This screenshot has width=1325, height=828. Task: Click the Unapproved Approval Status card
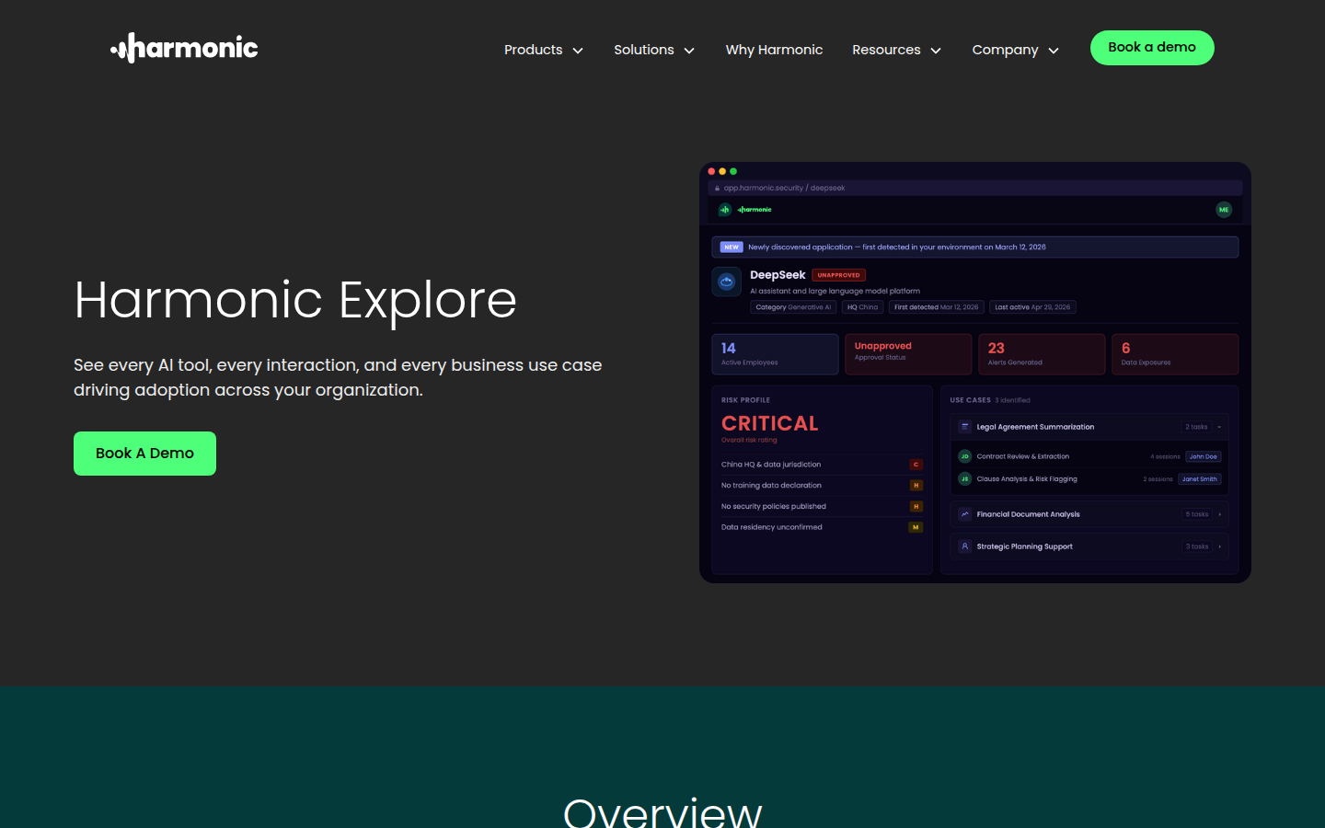point(908,354)
